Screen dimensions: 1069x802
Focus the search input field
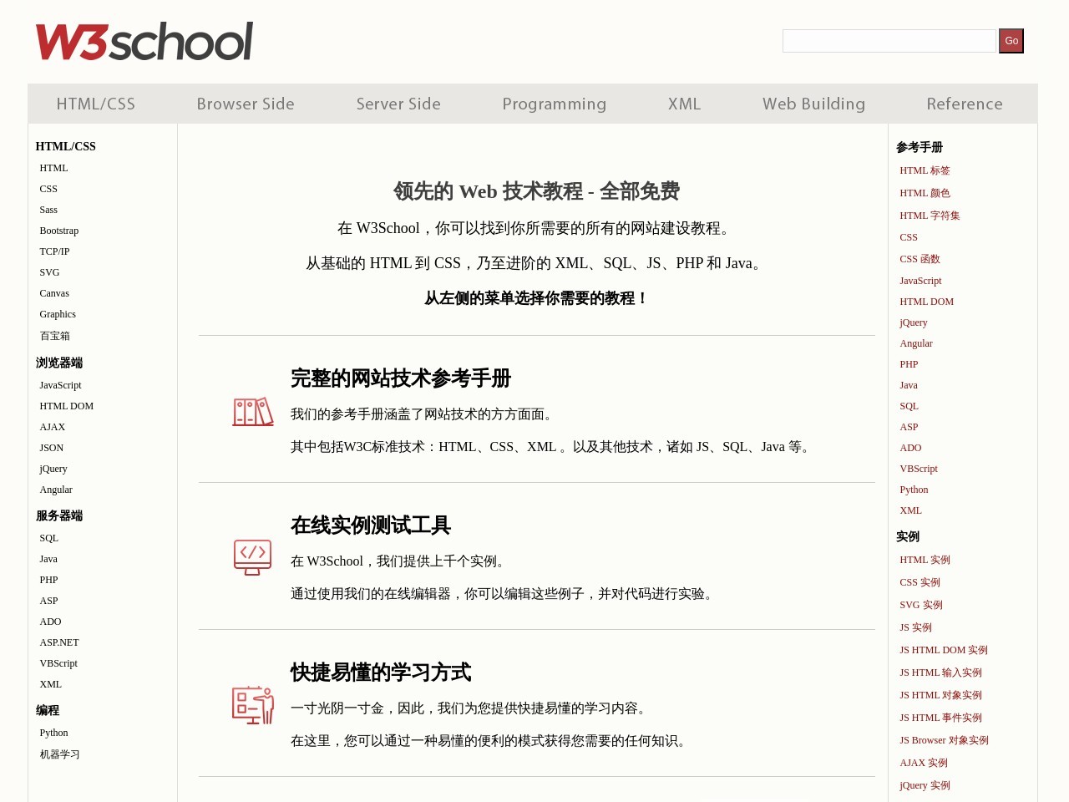click(x=889, y=41)
